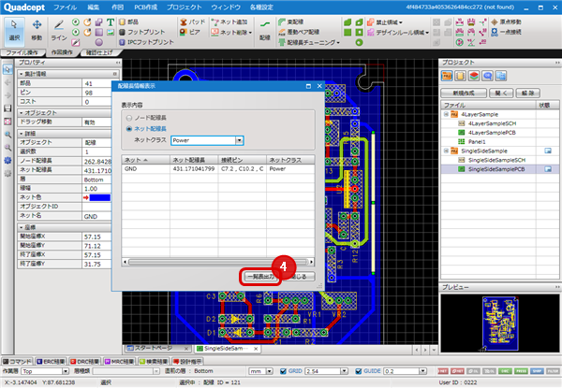Click the 新規作成 button in the プロジェクト panel
The width and height of the screenshot is (562, 388).
coord(464,93)
